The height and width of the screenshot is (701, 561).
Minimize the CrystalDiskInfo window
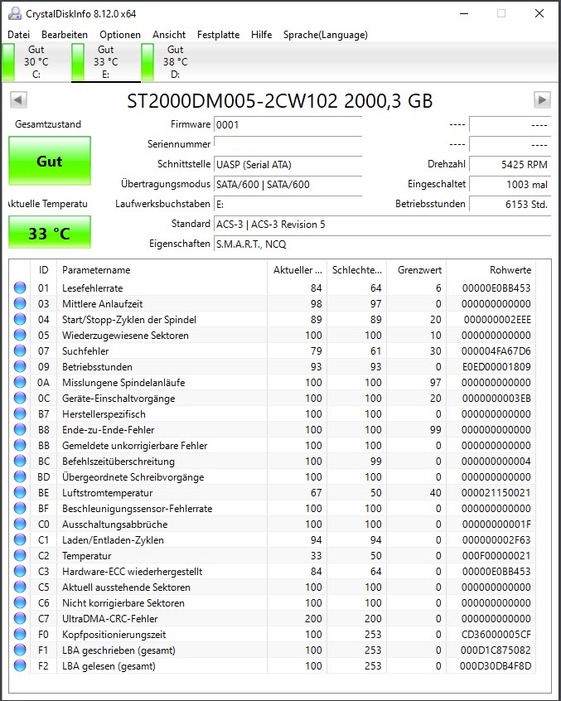[464, 13]
